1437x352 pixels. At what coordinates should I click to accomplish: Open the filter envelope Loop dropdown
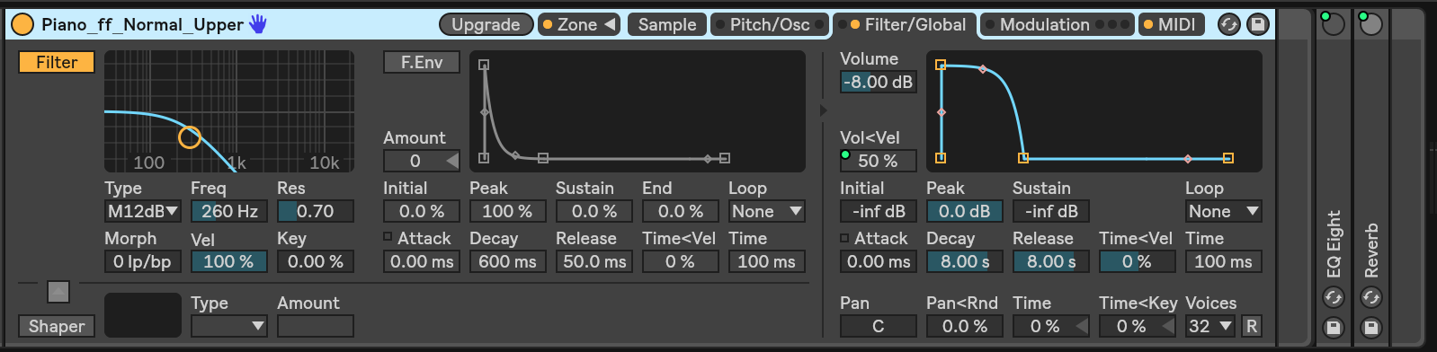coord(766,211)
